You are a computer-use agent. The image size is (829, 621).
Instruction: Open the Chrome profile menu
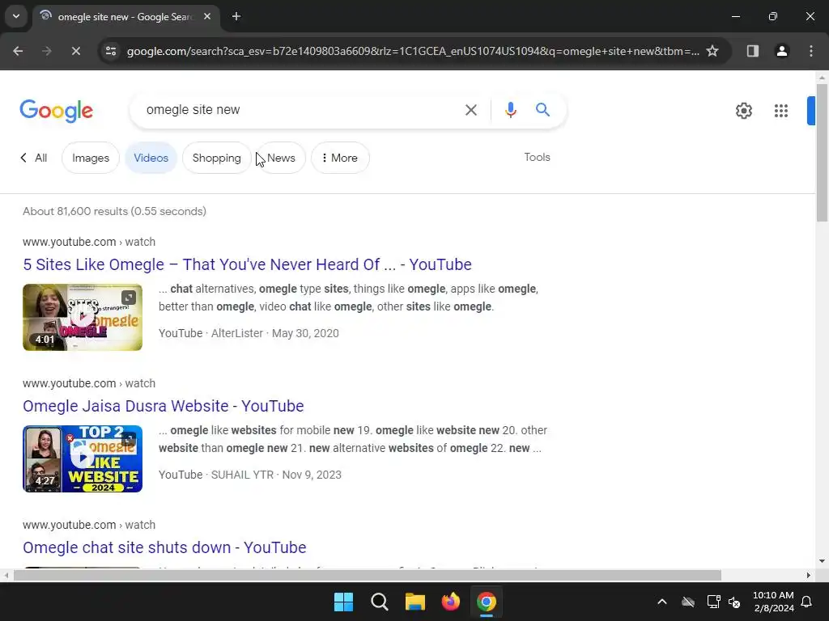(781, 51)
